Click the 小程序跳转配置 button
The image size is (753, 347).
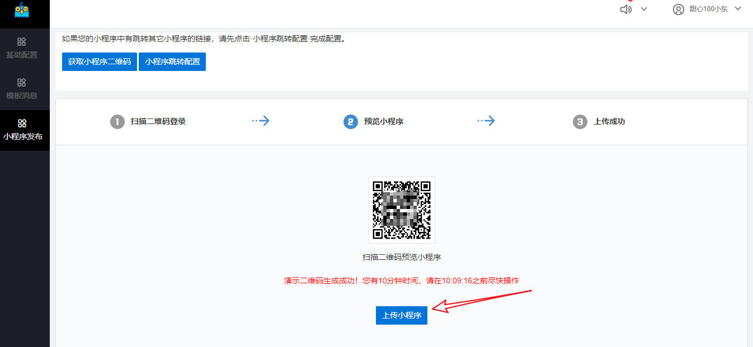172,61
